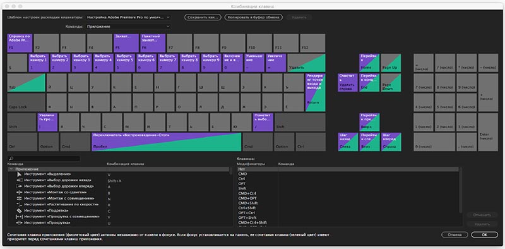The image size is (505, 249).
Task: Click the Track Select Backward tool icon
Action: click(19, 180)
